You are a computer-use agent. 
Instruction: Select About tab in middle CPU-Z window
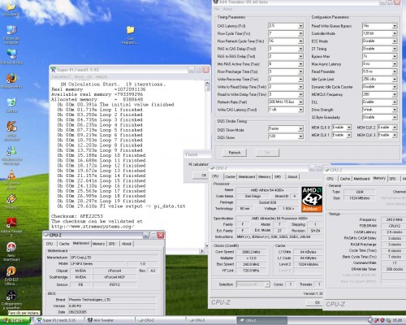[292, 177]
